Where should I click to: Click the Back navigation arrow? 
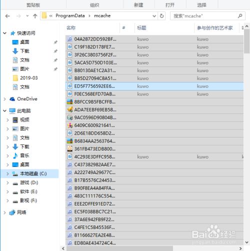click(7, 16)
